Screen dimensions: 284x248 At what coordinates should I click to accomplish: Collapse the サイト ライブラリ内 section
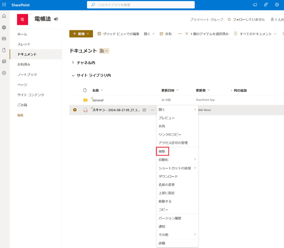73,75
